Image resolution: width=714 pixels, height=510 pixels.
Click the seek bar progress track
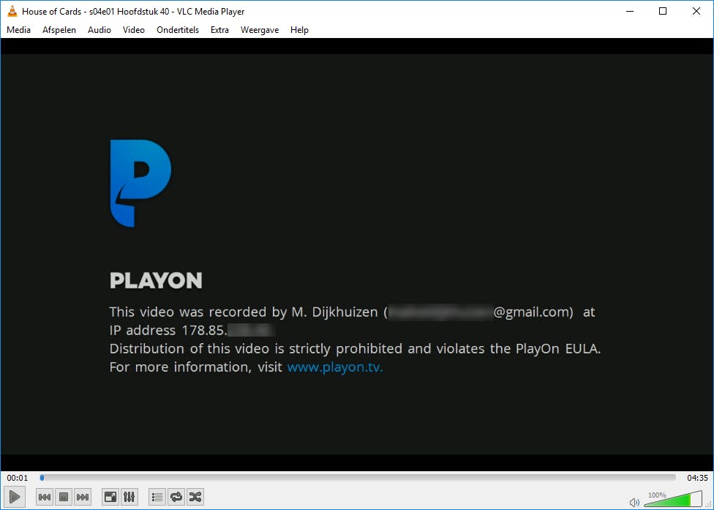pos(358,478)
